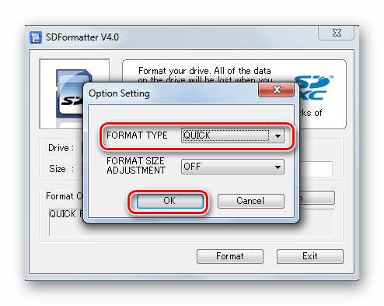Click the Option Setting dialog title bar
This screenshot has height=306, width=384.
point(173,93)
